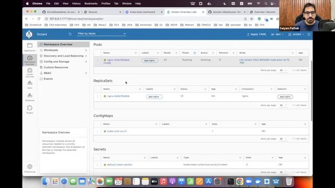Open Finder from the Dock
The height and width of the screenshot is (188, 335).
[x=46, y=181]
